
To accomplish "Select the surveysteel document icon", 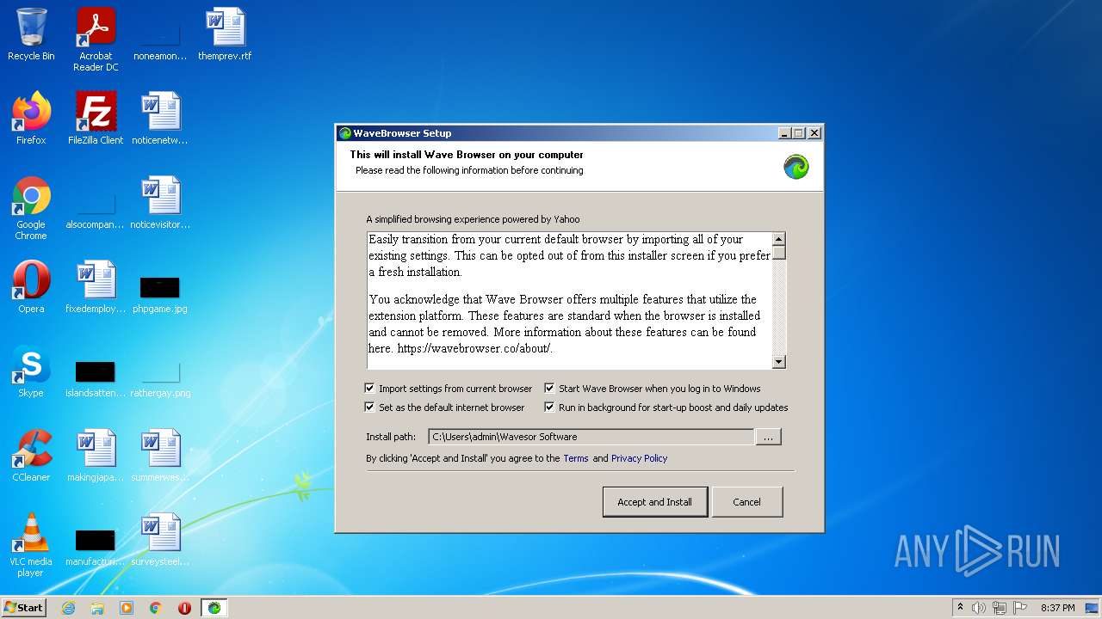I will 160,540.
